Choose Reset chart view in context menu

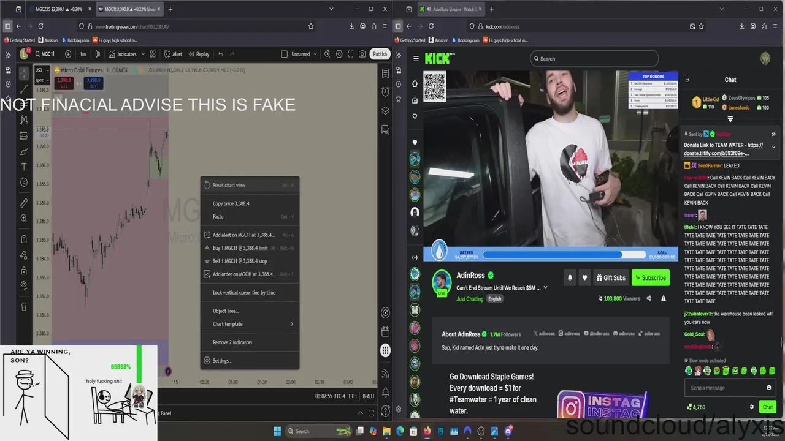pos(250,185)
